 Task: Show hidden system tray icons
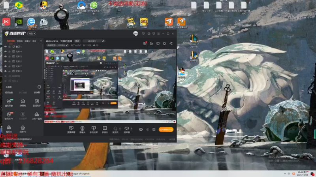285,174
